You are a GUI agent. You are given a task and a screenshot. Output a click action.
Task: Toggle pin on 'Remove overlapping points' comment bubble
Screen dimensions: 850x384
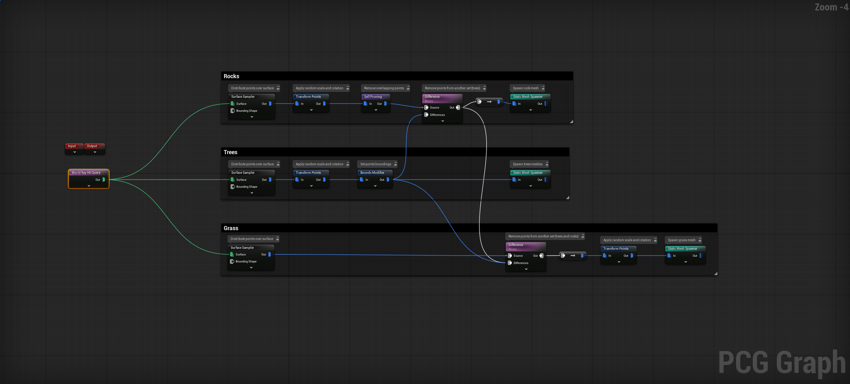click(408, 88)
